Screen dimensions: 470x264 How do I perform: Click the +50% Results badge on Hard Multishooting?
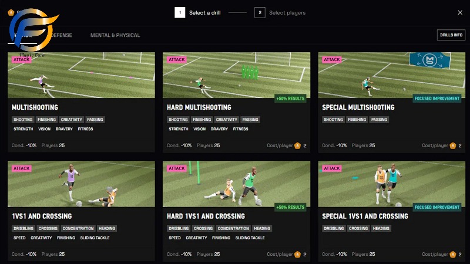290,99
